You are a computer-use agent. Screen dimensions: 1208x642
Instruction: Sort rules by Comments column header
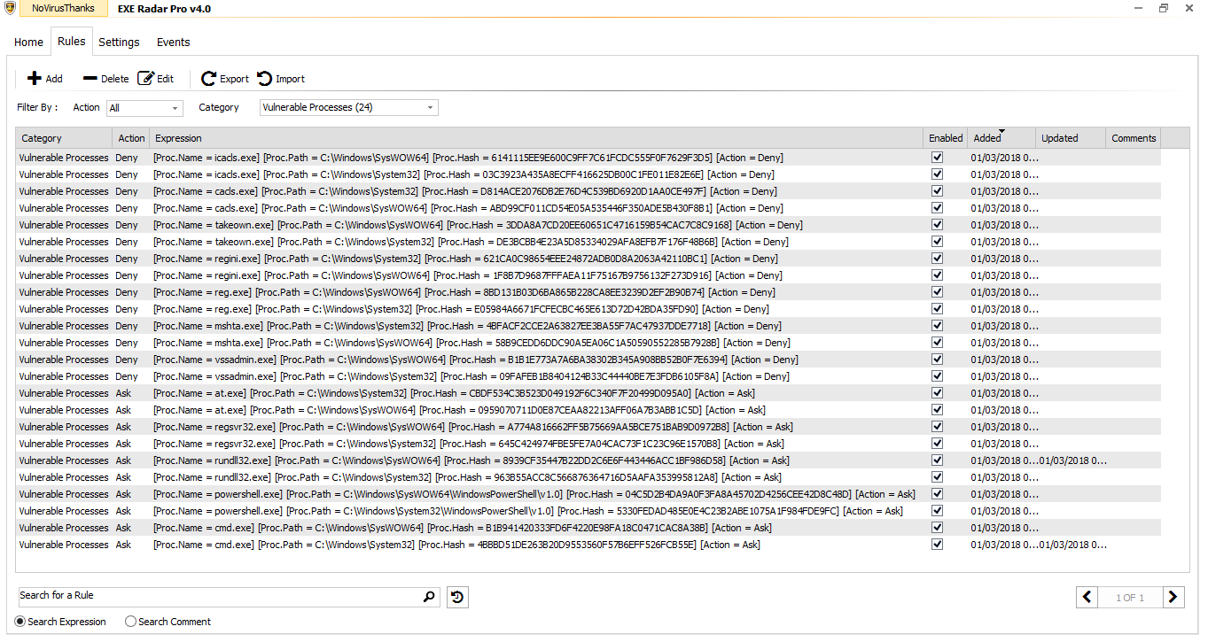pos(1134,138)
